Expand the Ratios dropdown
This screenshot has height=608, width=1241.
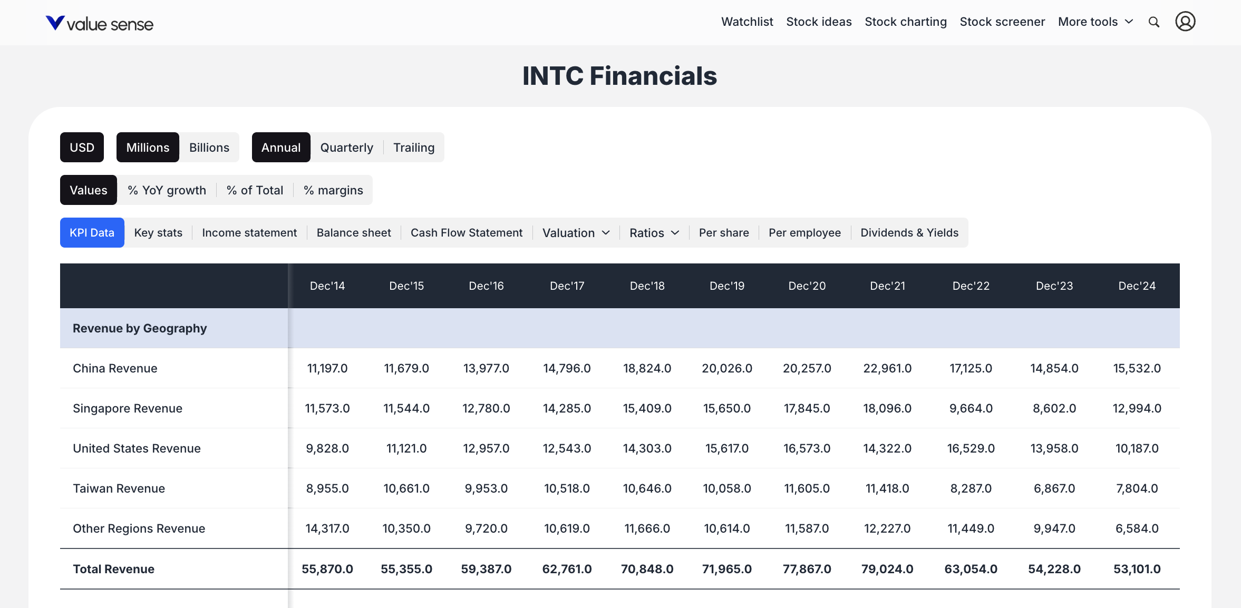pos(653,232)
